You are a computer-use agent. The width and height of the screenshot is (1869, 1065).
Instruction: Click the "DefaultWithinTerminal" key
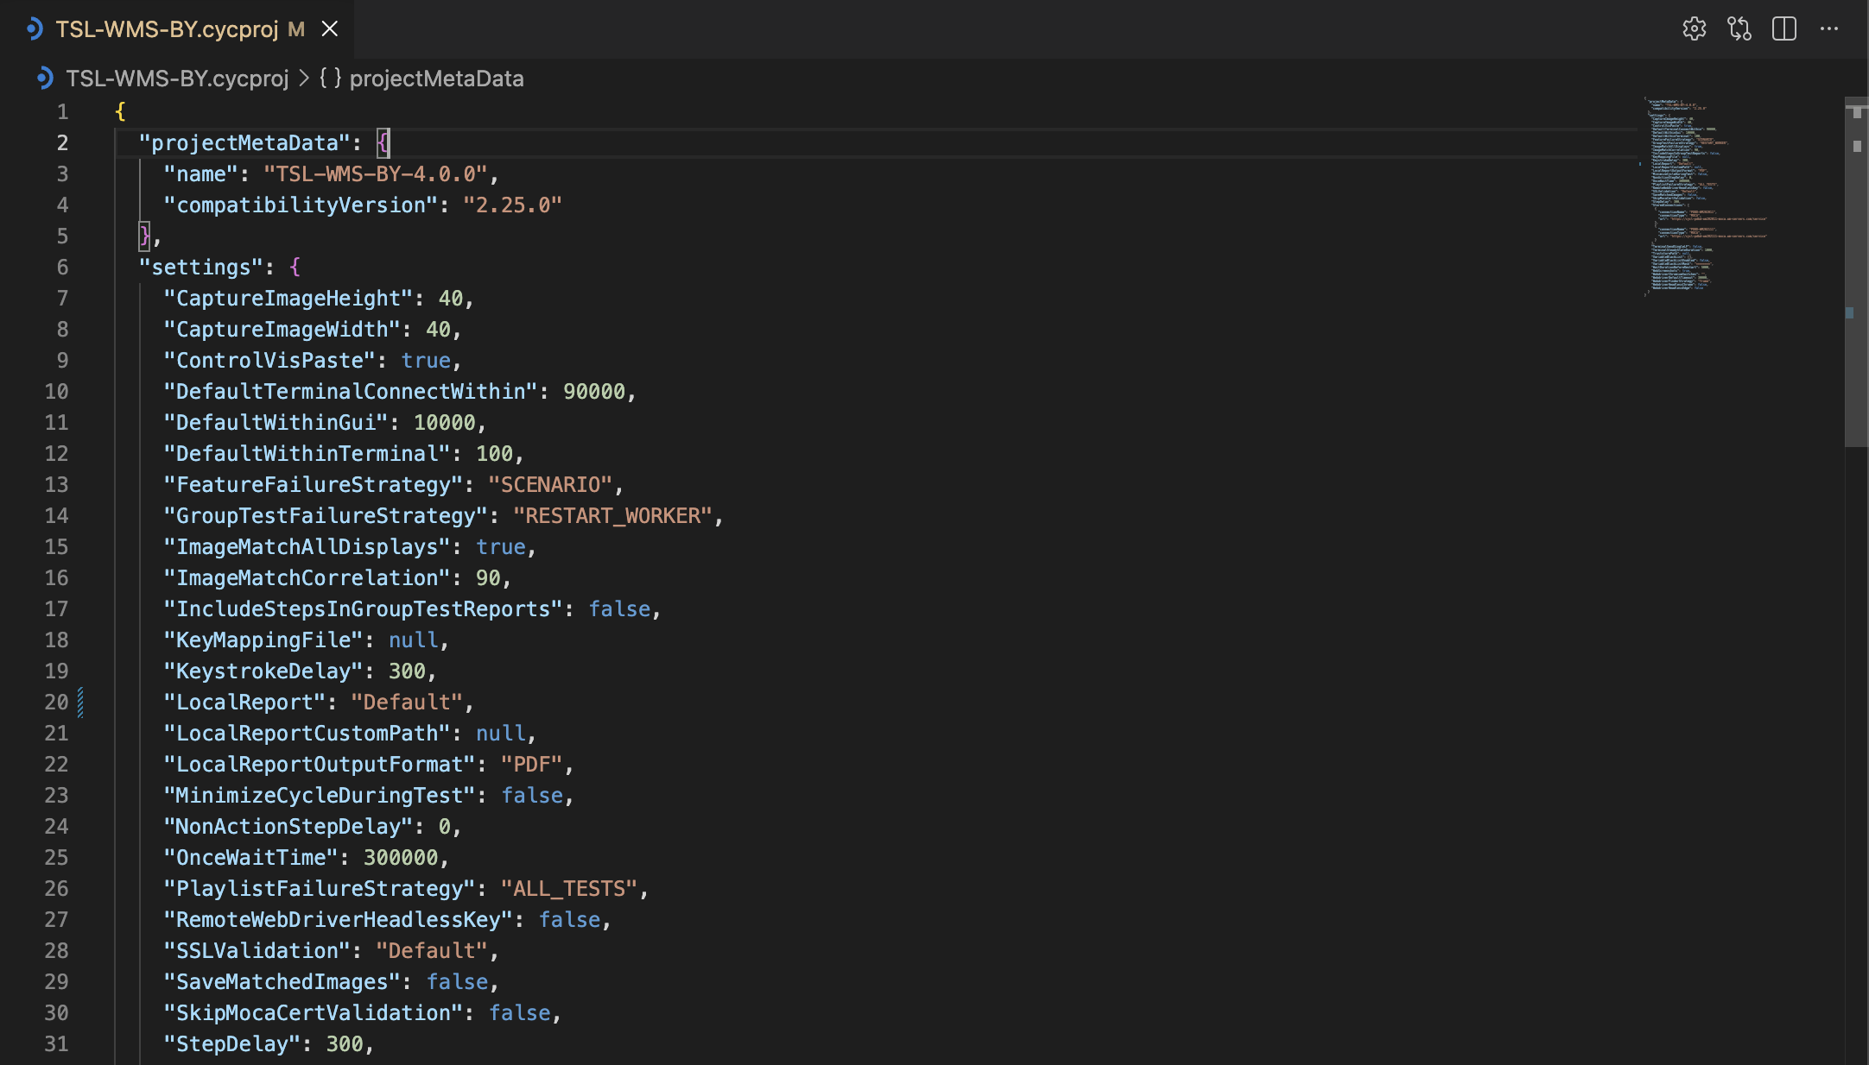point(307,454)
